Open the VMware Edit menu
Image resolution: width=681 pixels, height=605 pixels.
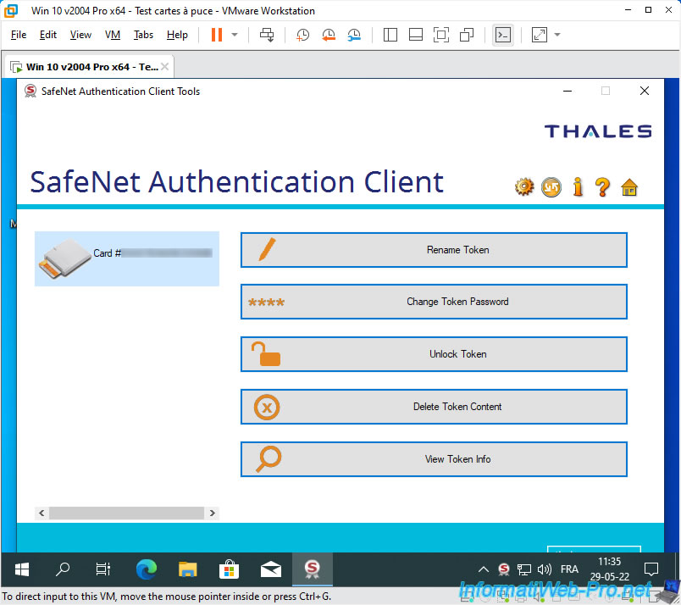[x=47, y=35]
